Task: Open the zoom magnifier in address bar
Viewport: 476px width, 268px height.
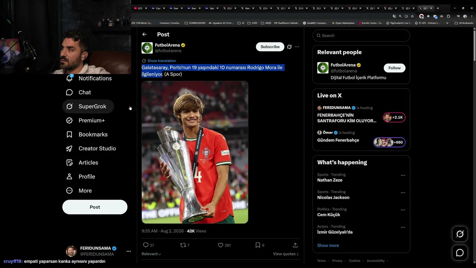Action: (400, 16)
